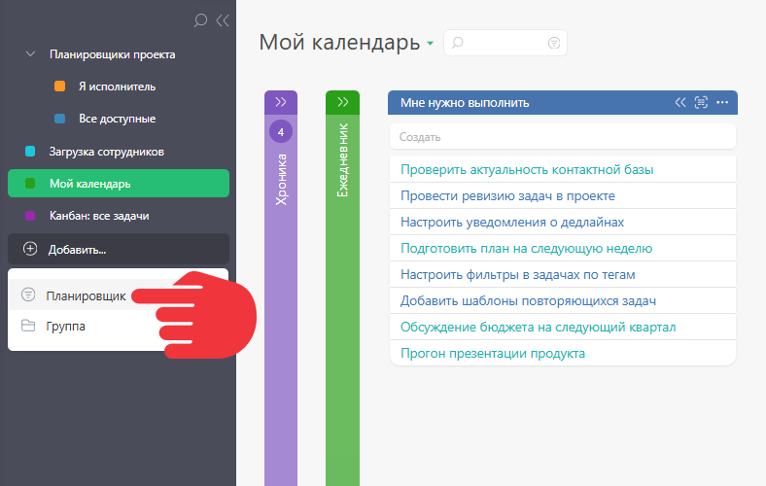Click the sidebar search magnifier icon

(200, 20)
